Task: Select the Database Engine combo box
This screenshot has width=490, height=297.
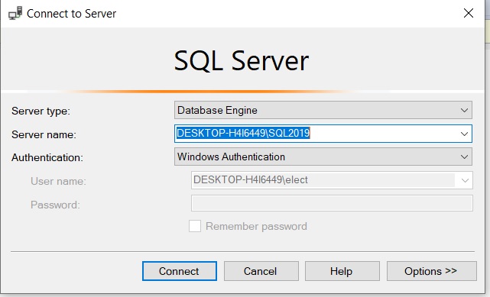Action: tap(323, 110)
